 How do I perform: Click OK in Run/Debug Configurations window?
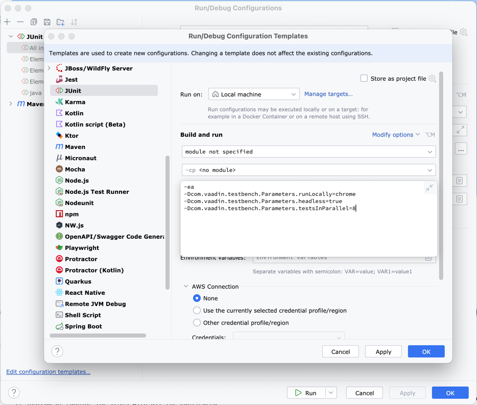pyautogui.click(x=450, y=393)
